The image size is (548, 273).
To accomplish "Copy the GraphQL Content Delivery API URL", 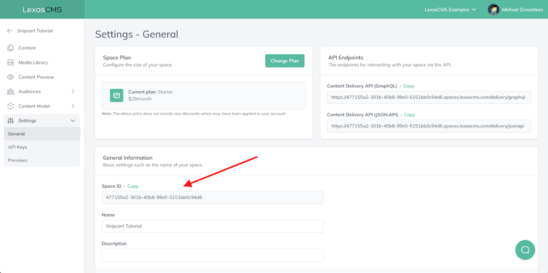I will (x=409, y=86).
